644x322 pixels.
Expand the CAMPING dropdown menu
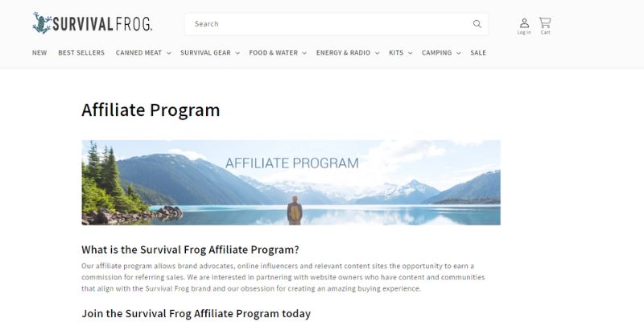441,53
